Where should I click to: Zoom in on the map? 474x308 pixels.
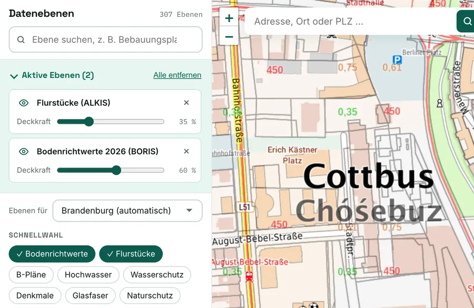[x=229, y=18]
